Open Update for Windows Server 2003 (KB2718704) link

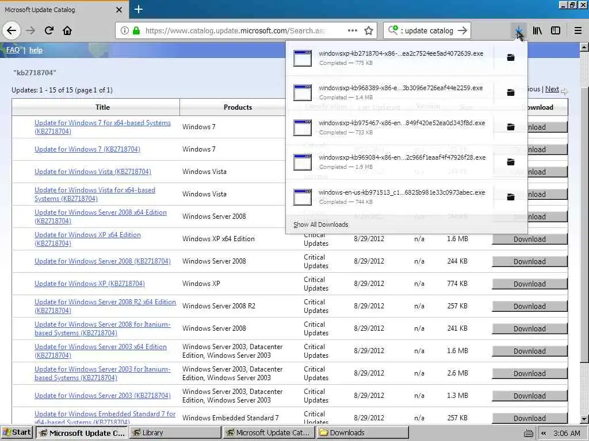[x=102, y=396]
